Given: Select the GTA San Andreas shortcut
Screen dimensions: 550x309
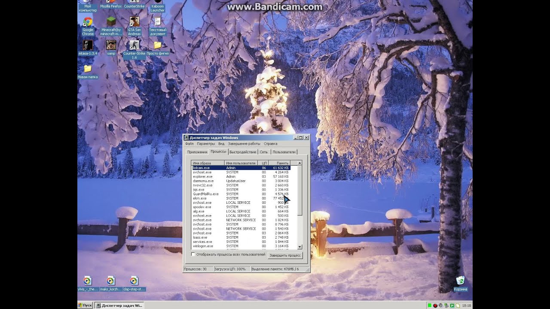Looking at the screenshot, I should coord(134,26).
